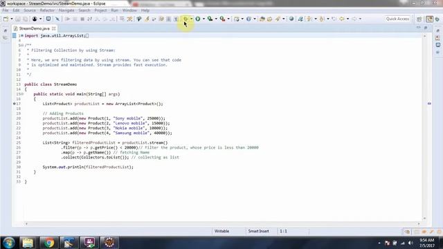Image resolution: width=443 pixels, height=249 pixels.
Task: Click the Resume debug toolbar icon
Action: (67, 19)
